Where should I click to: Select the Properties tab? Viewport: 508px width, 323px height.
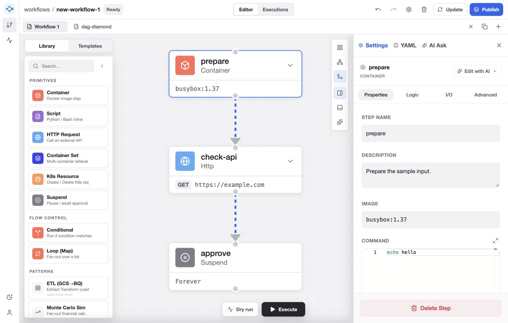[376, 95]
